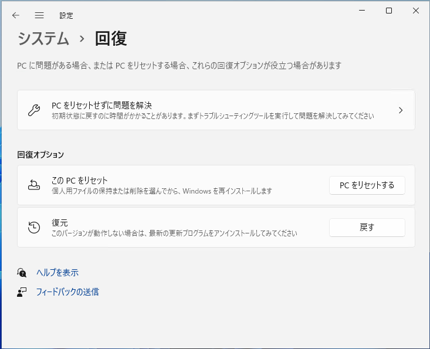Click the page intro text about 回復オプション
The image size is (430, 349).
click(180, 66)
